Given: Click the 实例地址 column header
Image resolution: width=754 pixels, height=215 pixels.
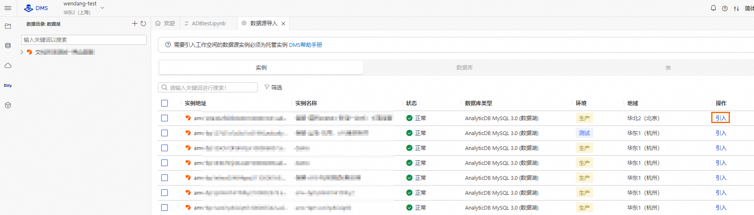Looking at the screenshot, I should [195, 103].
